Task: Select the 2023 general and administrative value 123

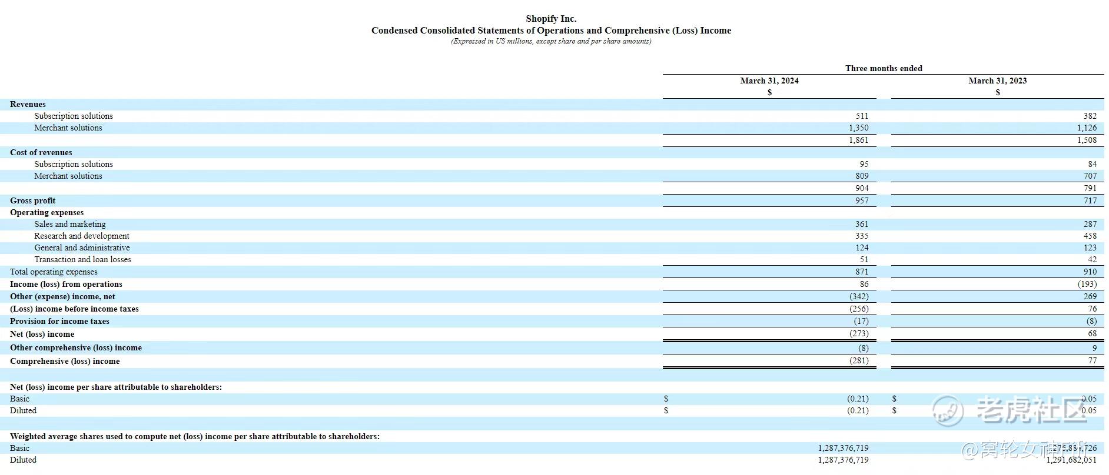Action: tap(1090, 247)
